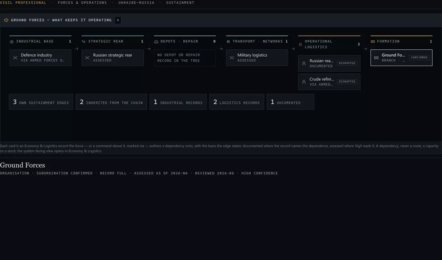This screenshot has height=260, width=442.
Task: Click the Formation column envelope icon
Action: tap(373, 42)
